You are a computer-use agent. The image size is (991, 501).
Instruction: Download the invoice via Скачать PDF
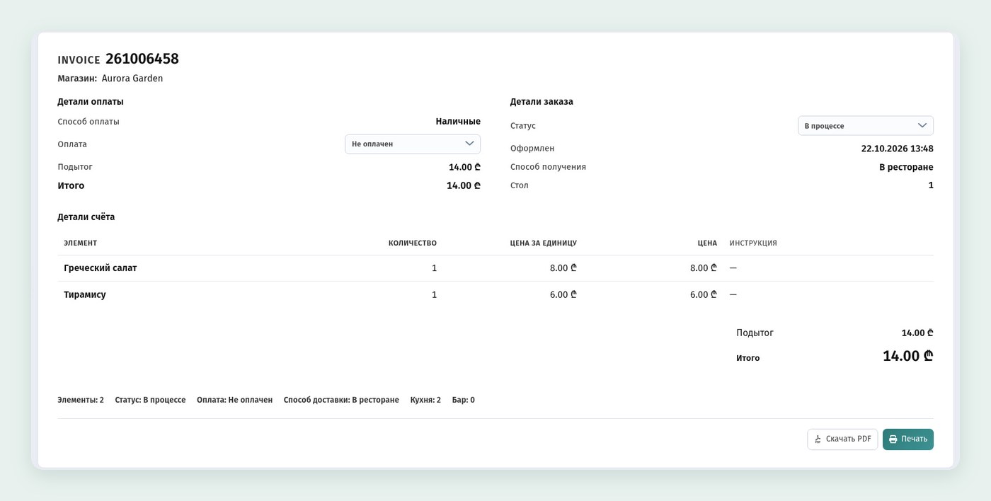click(x=842, y=439)
